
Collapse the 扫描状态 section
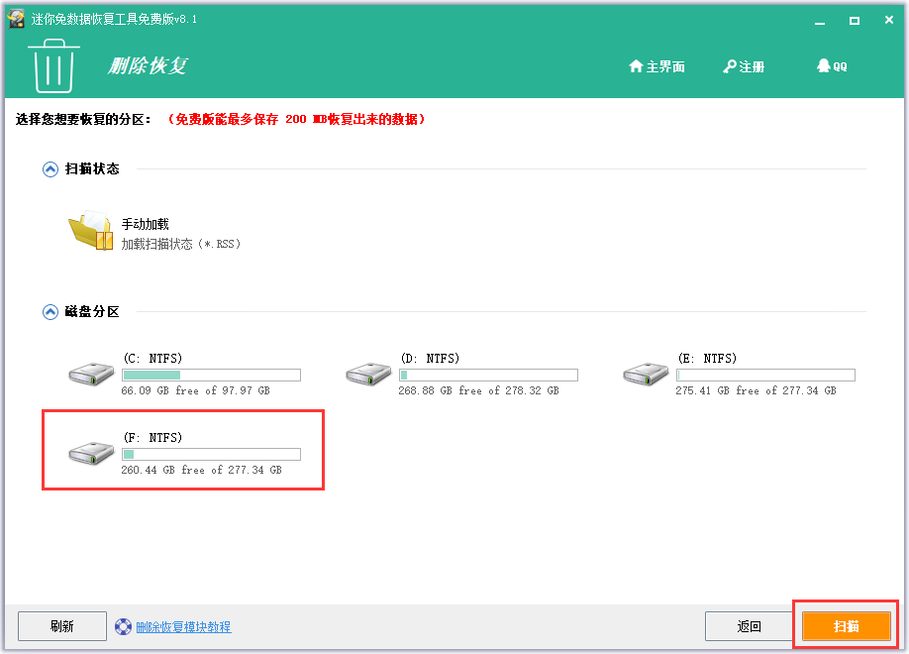[50, 169]
